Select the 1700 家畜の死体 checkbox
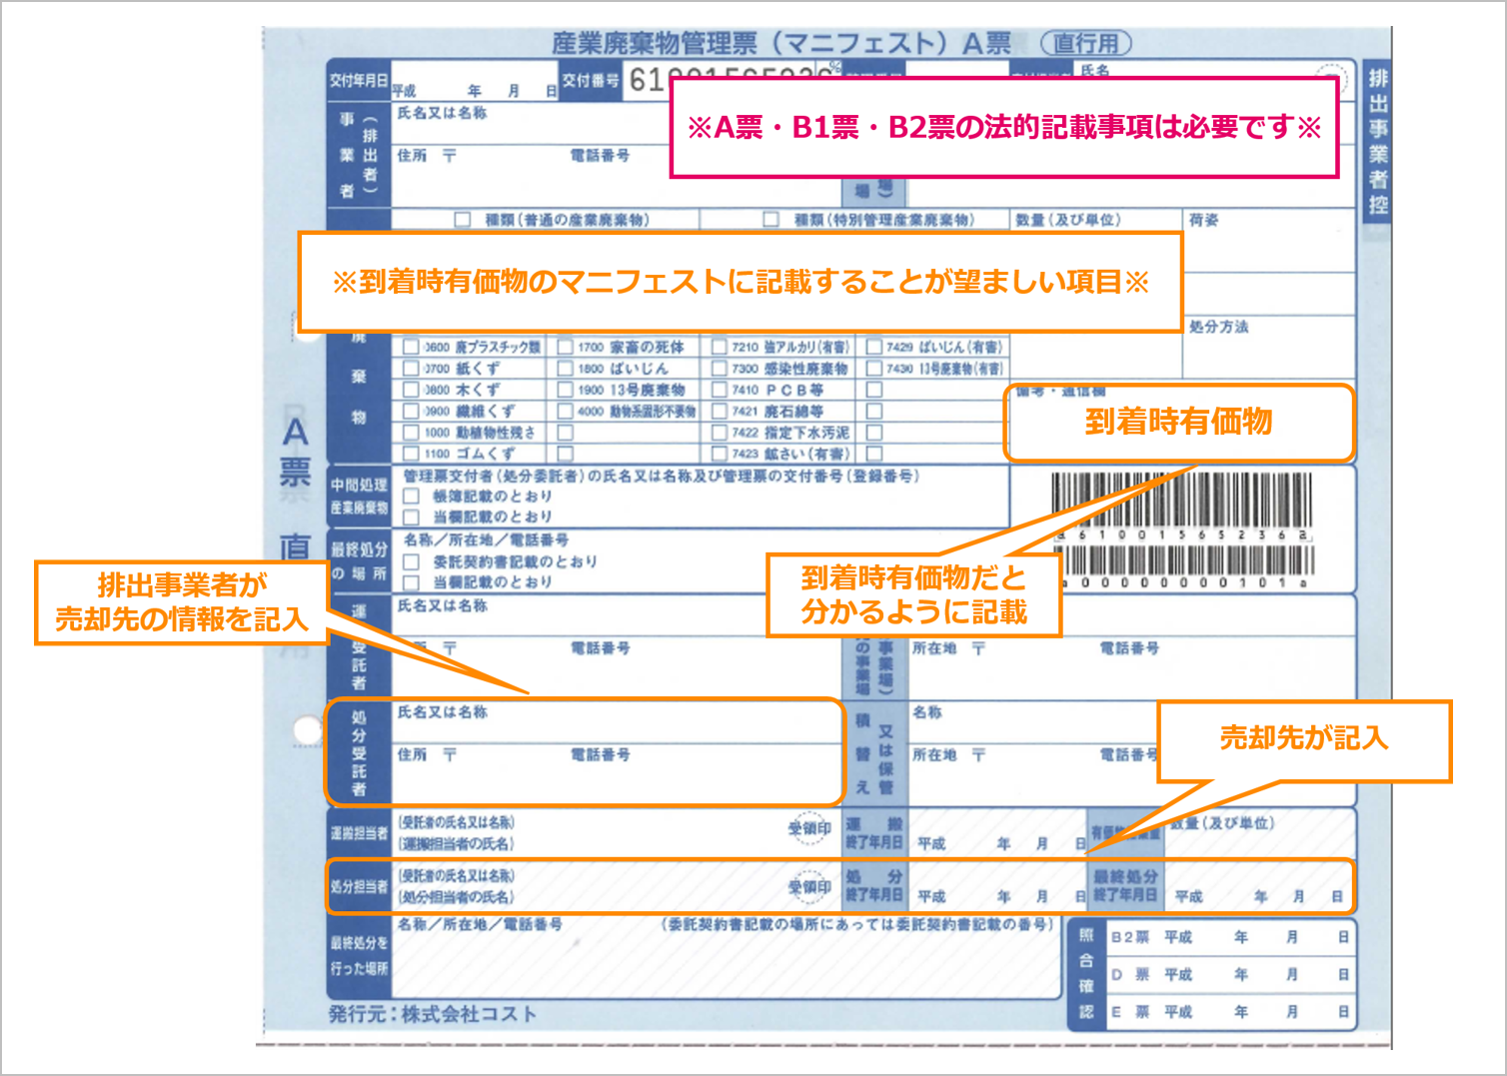Screen dimensions: 1507x1076 pos(566,347)
